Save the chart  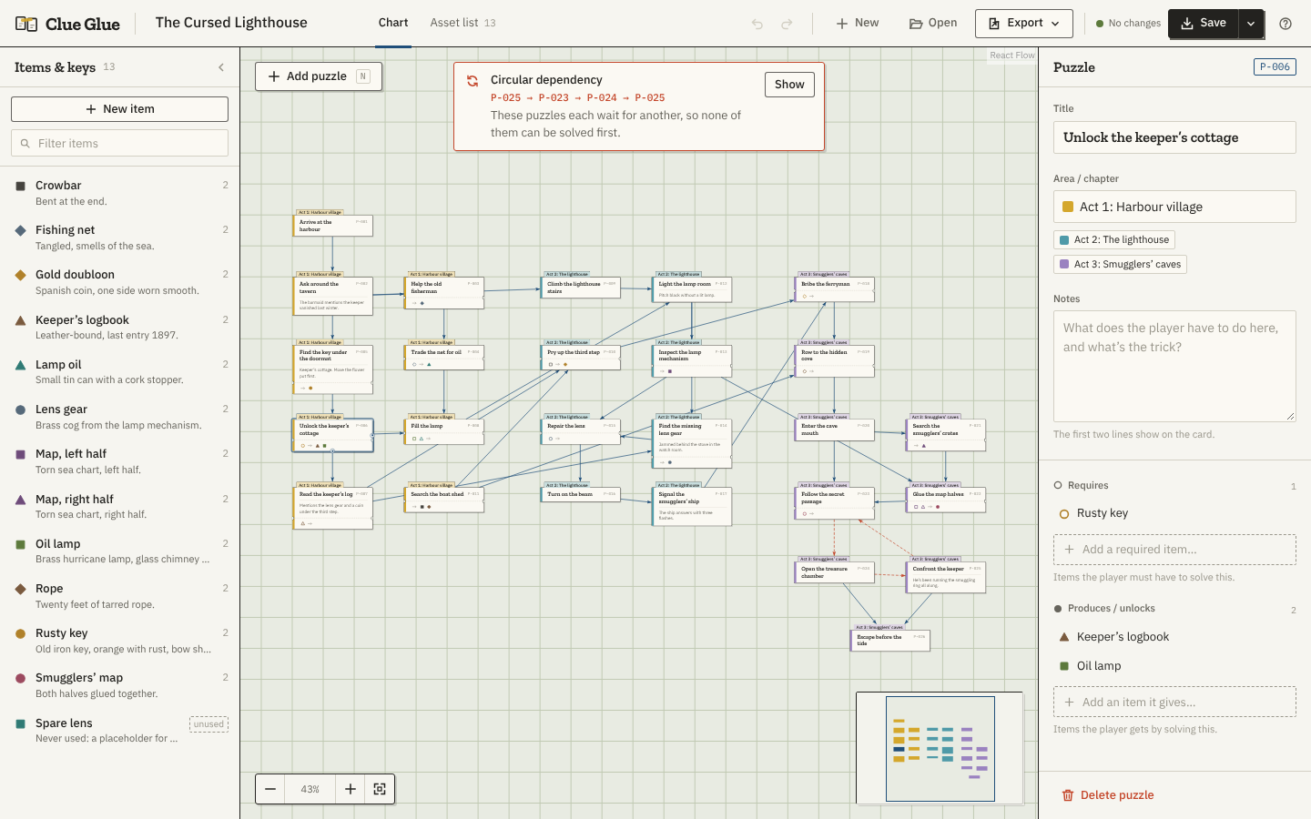tap(1203, 24)
